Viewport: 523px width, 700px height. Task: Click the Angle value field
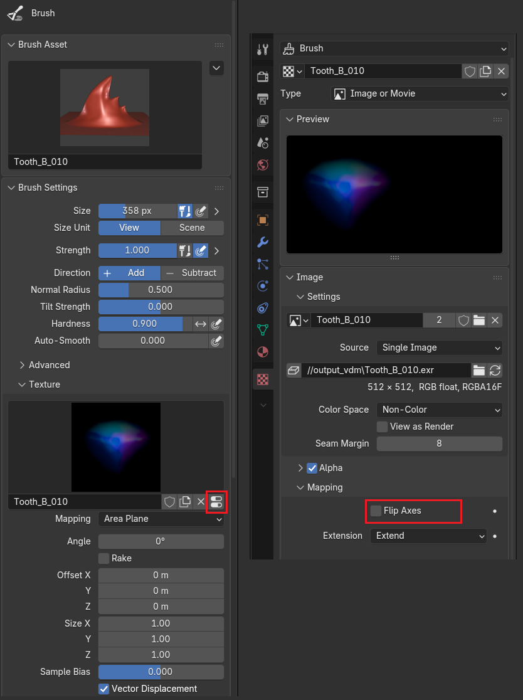click(161, 541)
